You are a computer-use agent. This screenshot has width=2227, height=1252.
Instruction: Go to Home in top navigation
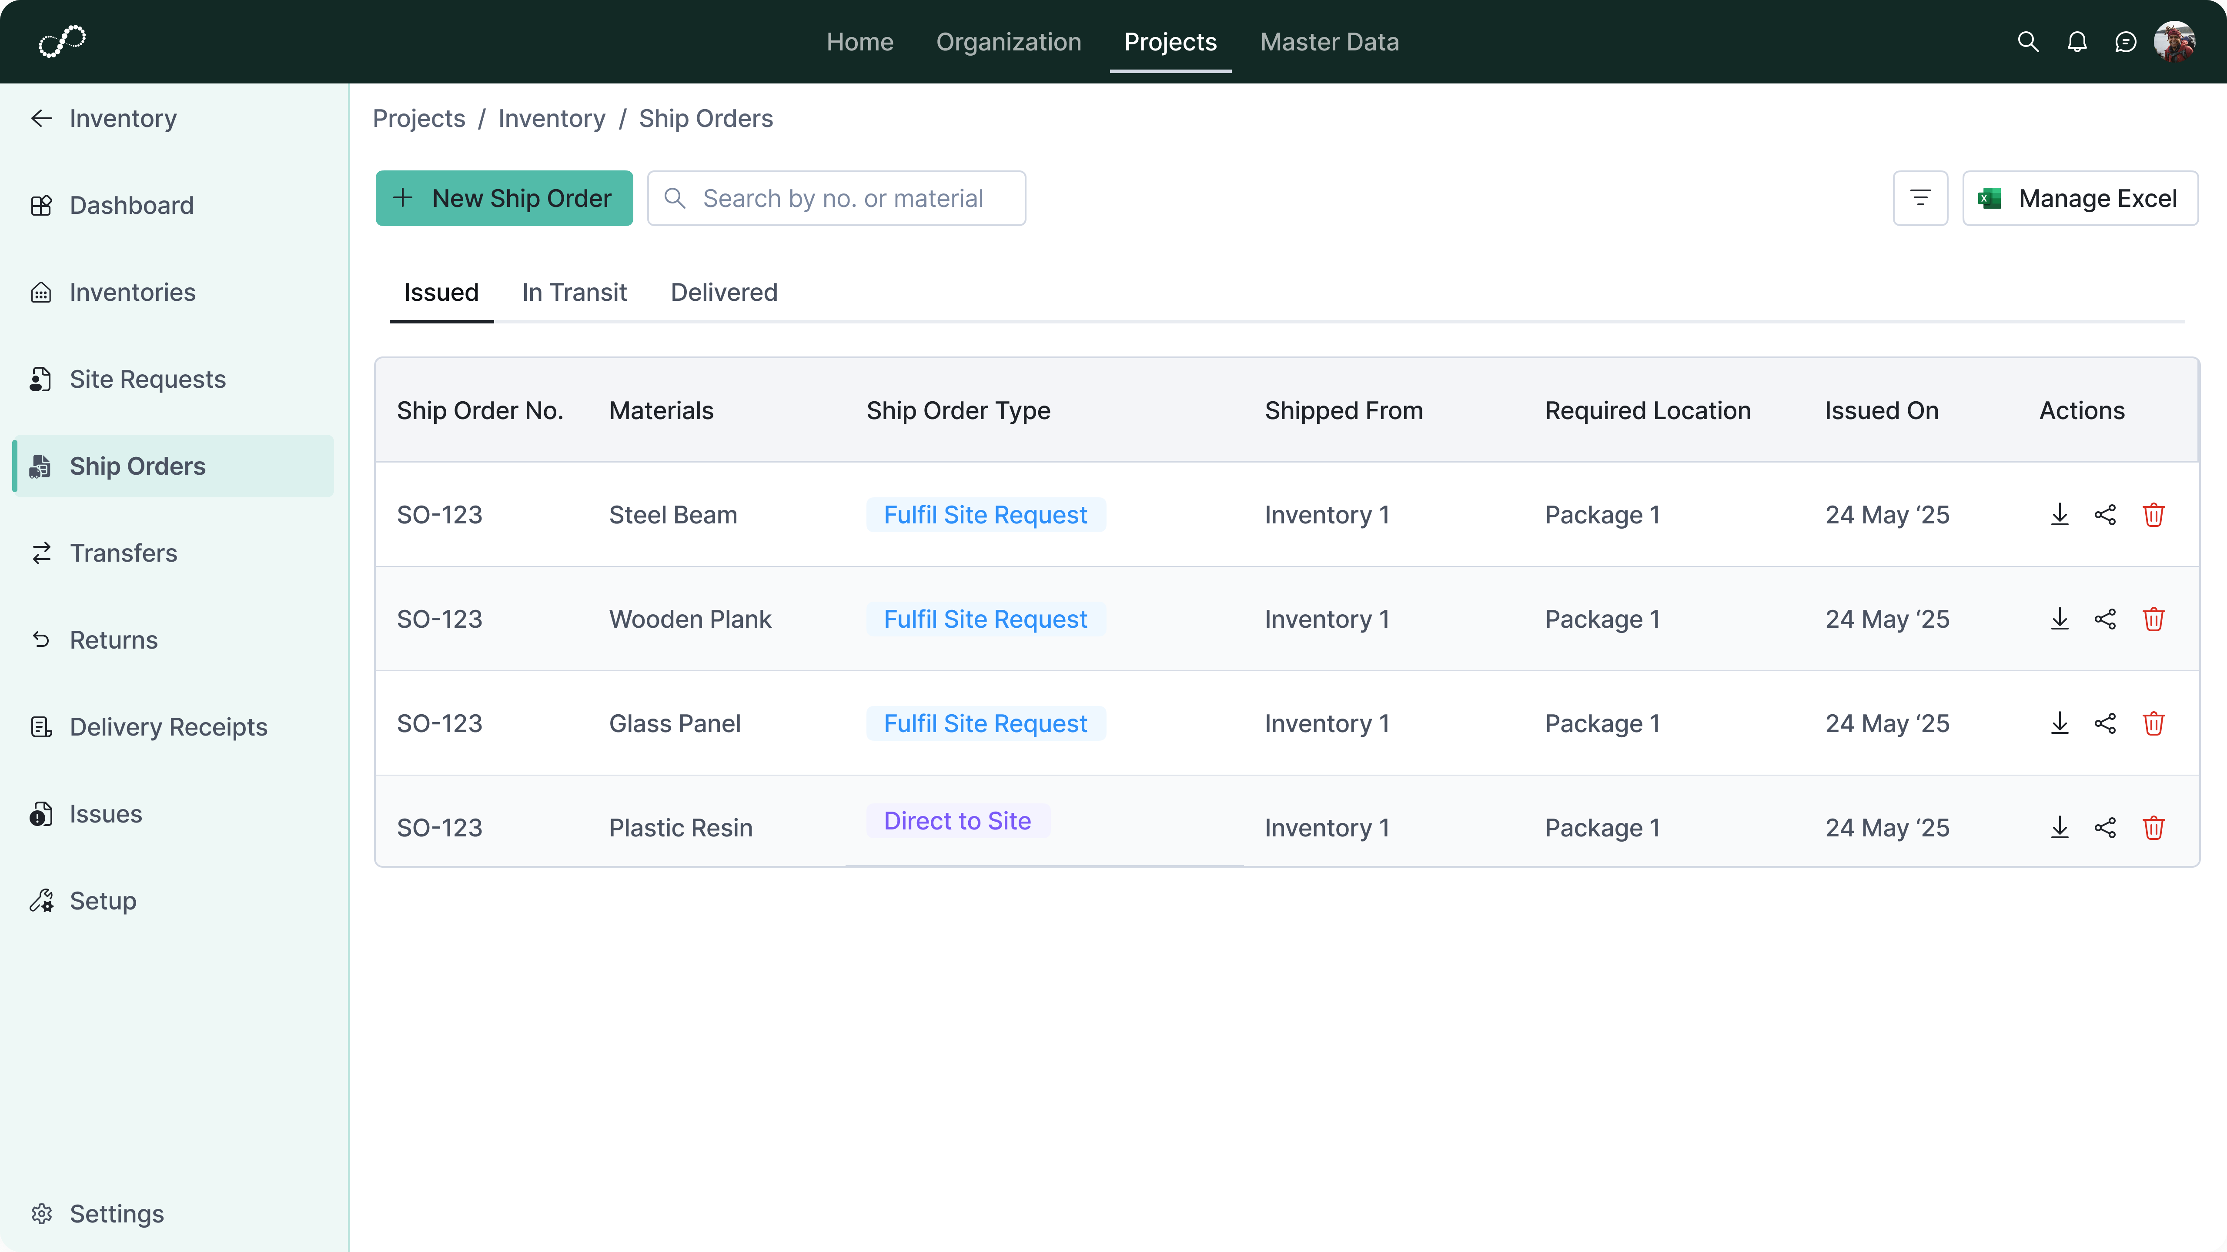(859, 41)
